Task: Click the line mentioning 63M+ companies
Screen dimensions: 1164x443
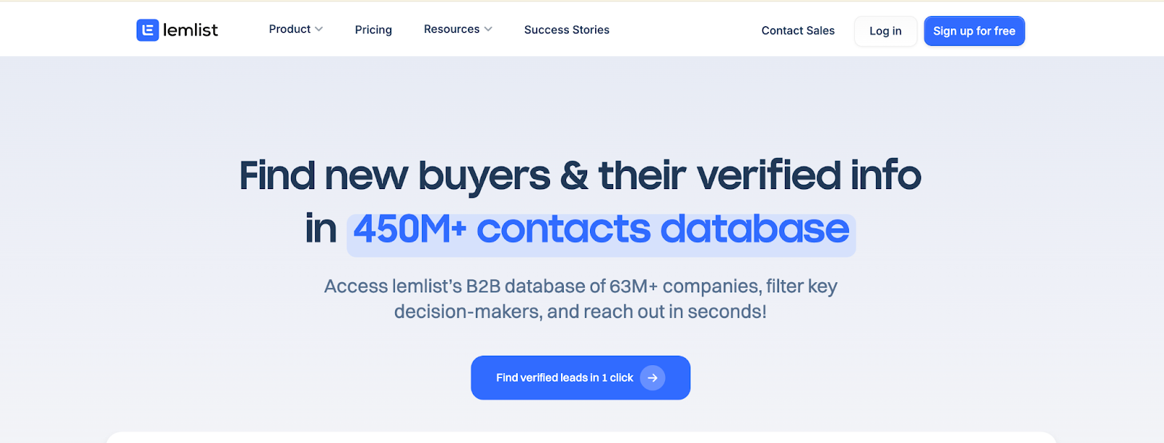Action: (x=581, y=287)
